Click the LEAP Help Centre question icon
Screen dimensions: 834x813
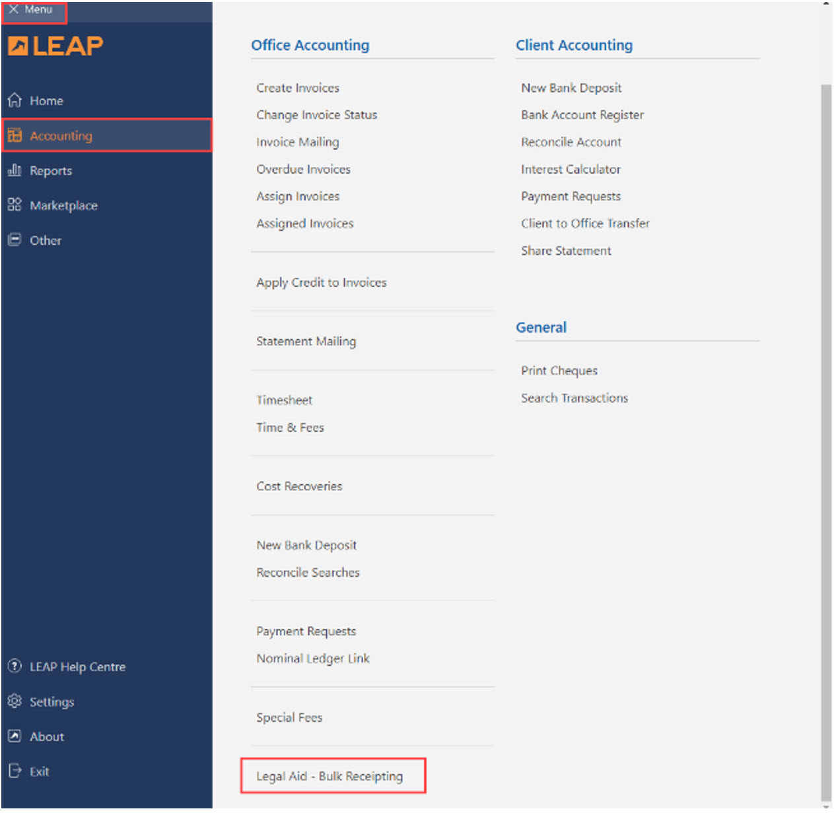[15, 667]
